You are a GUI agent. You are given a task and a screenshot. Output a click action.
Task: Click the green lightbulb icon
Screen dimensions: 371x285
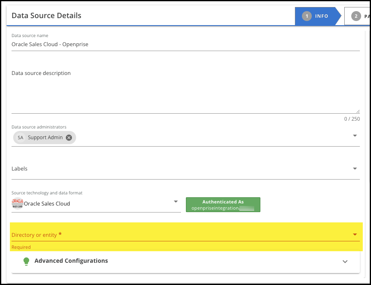(26, 261)
